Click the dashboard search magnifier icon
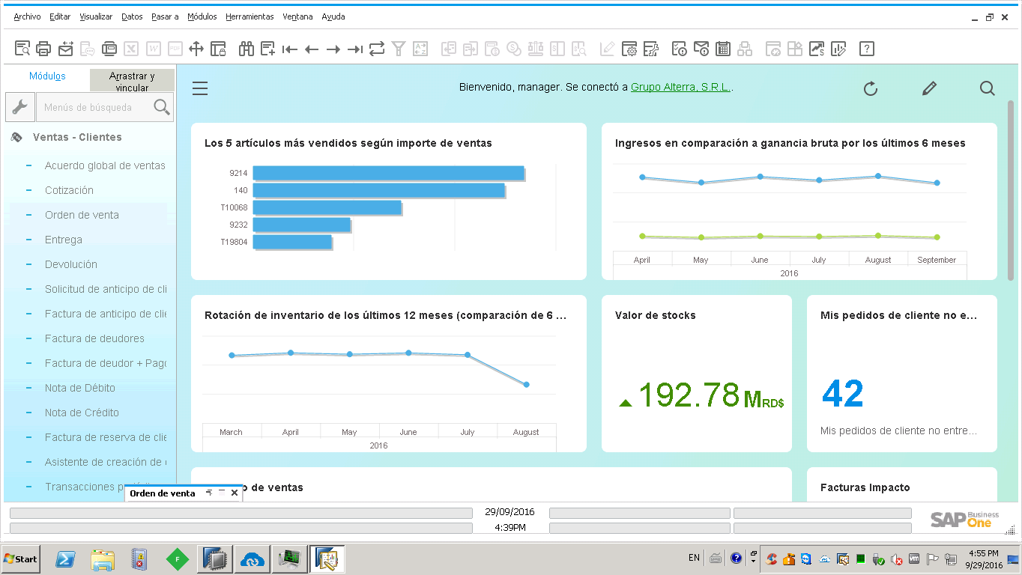 point(988,88)
